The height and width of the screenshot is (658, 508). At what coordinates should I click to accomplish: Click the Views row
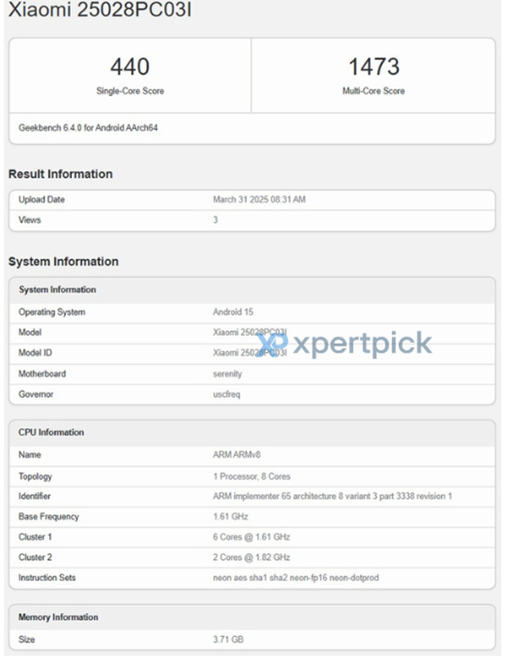pyautogui.click(x=252, y=220)
